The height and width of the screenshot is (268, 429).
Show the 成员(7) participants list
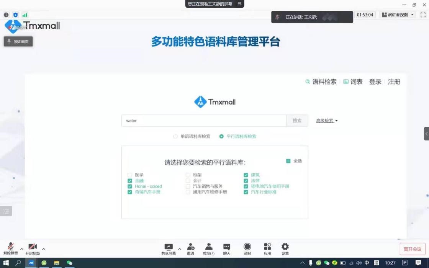tap(208, 249)
